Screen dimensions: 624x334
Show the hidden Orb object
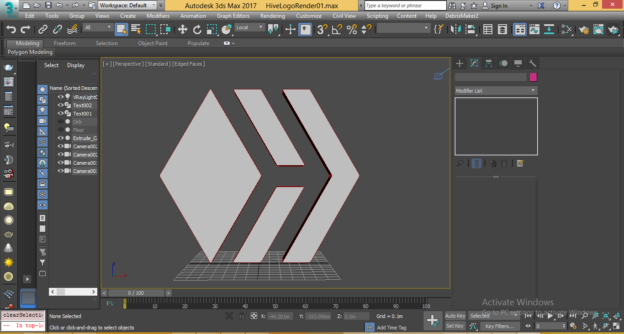tap(61, 122)
